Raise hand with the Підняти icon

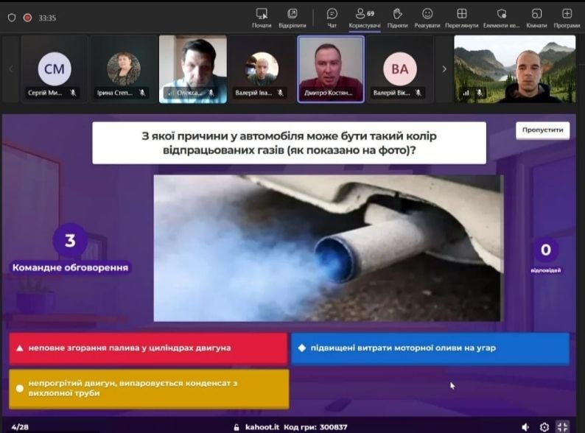pos(397,17)
